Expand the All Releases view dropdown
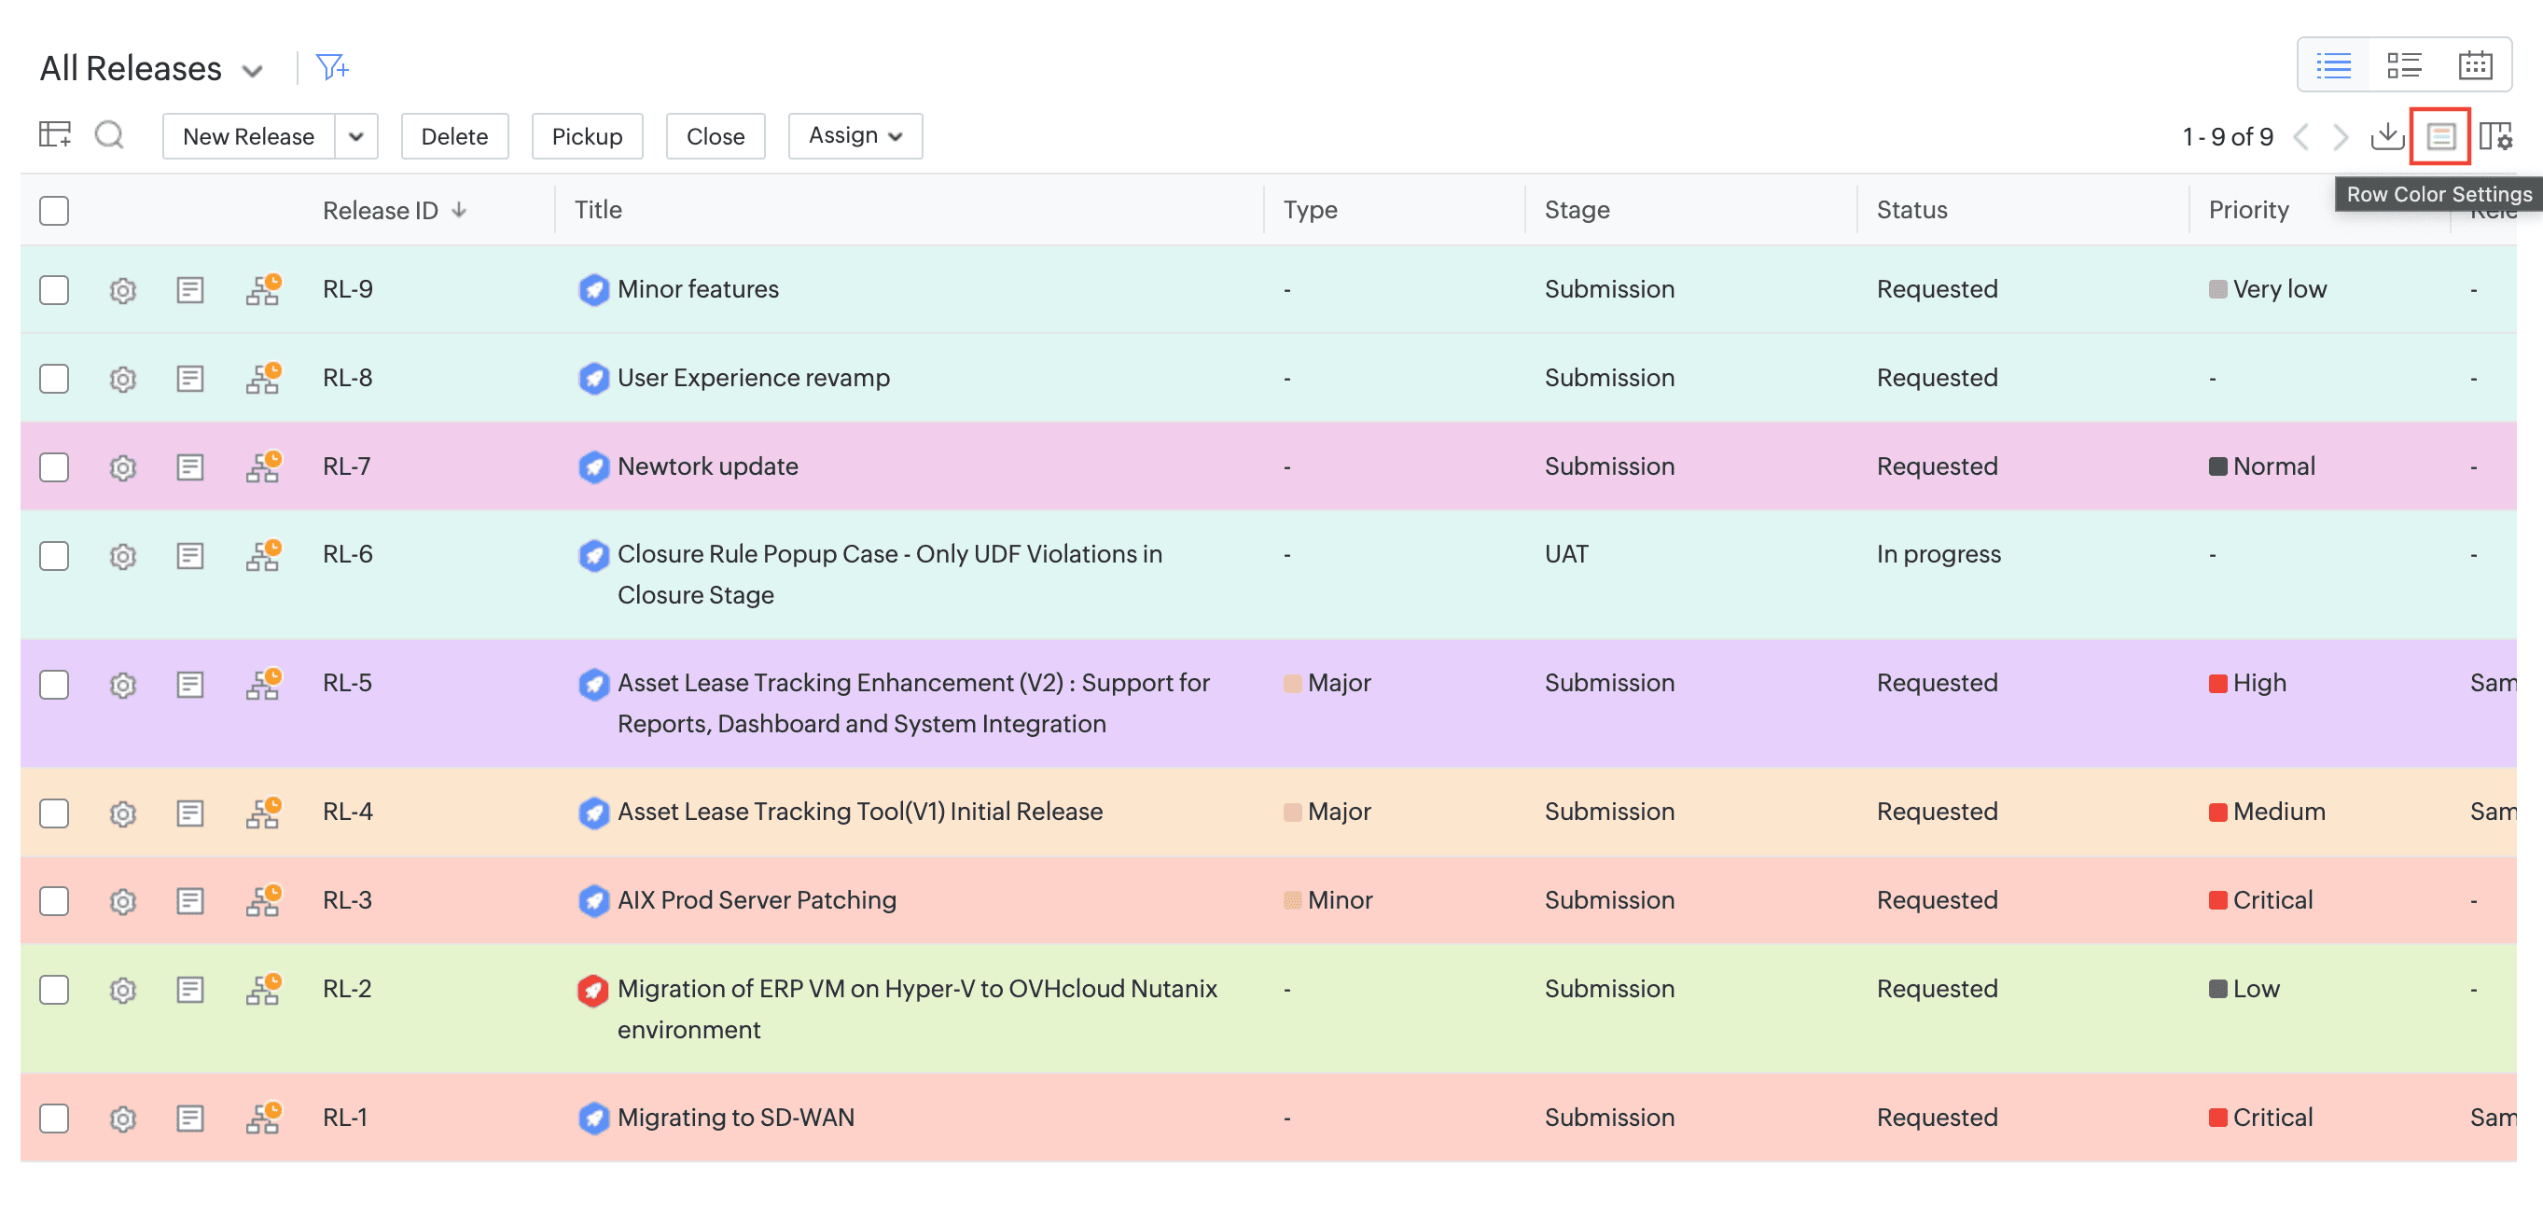The image size is (2543, 1209). click(x=253, y=70)
